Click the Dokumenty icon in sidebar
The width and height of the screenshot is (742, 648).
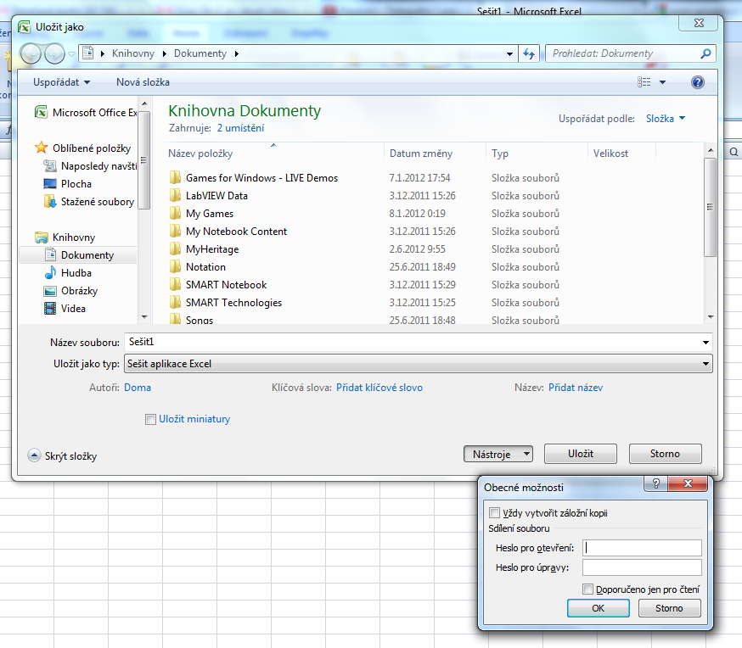(50, 255)
